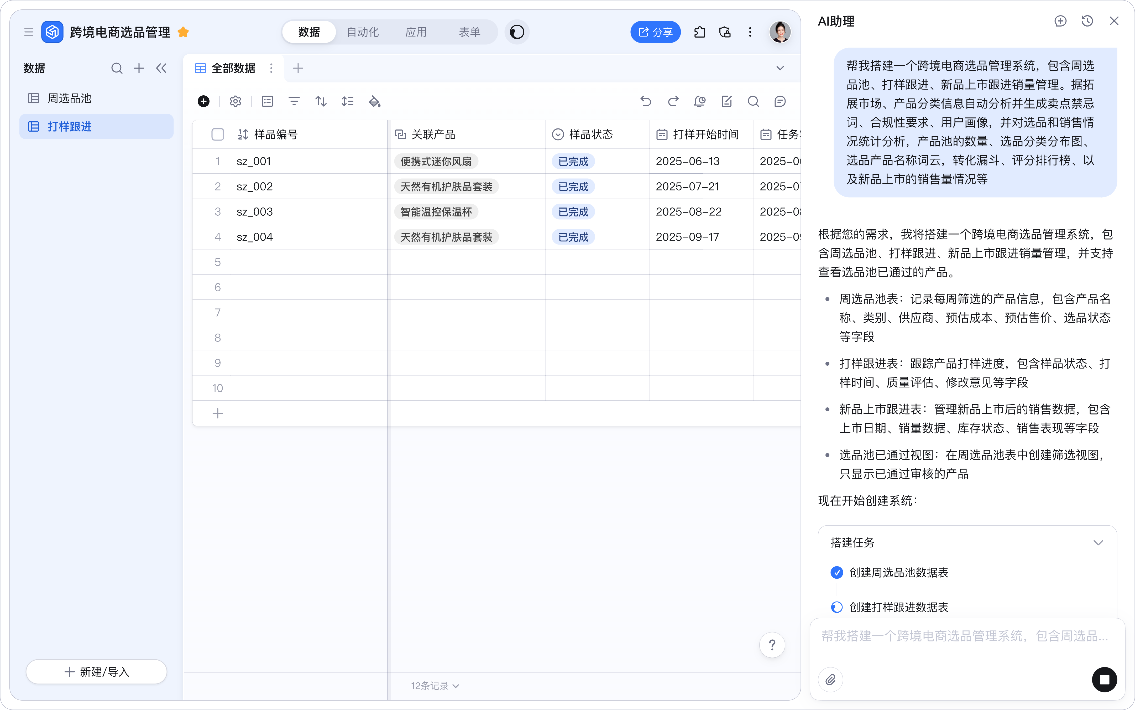This screenshot has height=710, width=1135.
Task: Open the filter tool in the toolbar
Action: [294, 101]
